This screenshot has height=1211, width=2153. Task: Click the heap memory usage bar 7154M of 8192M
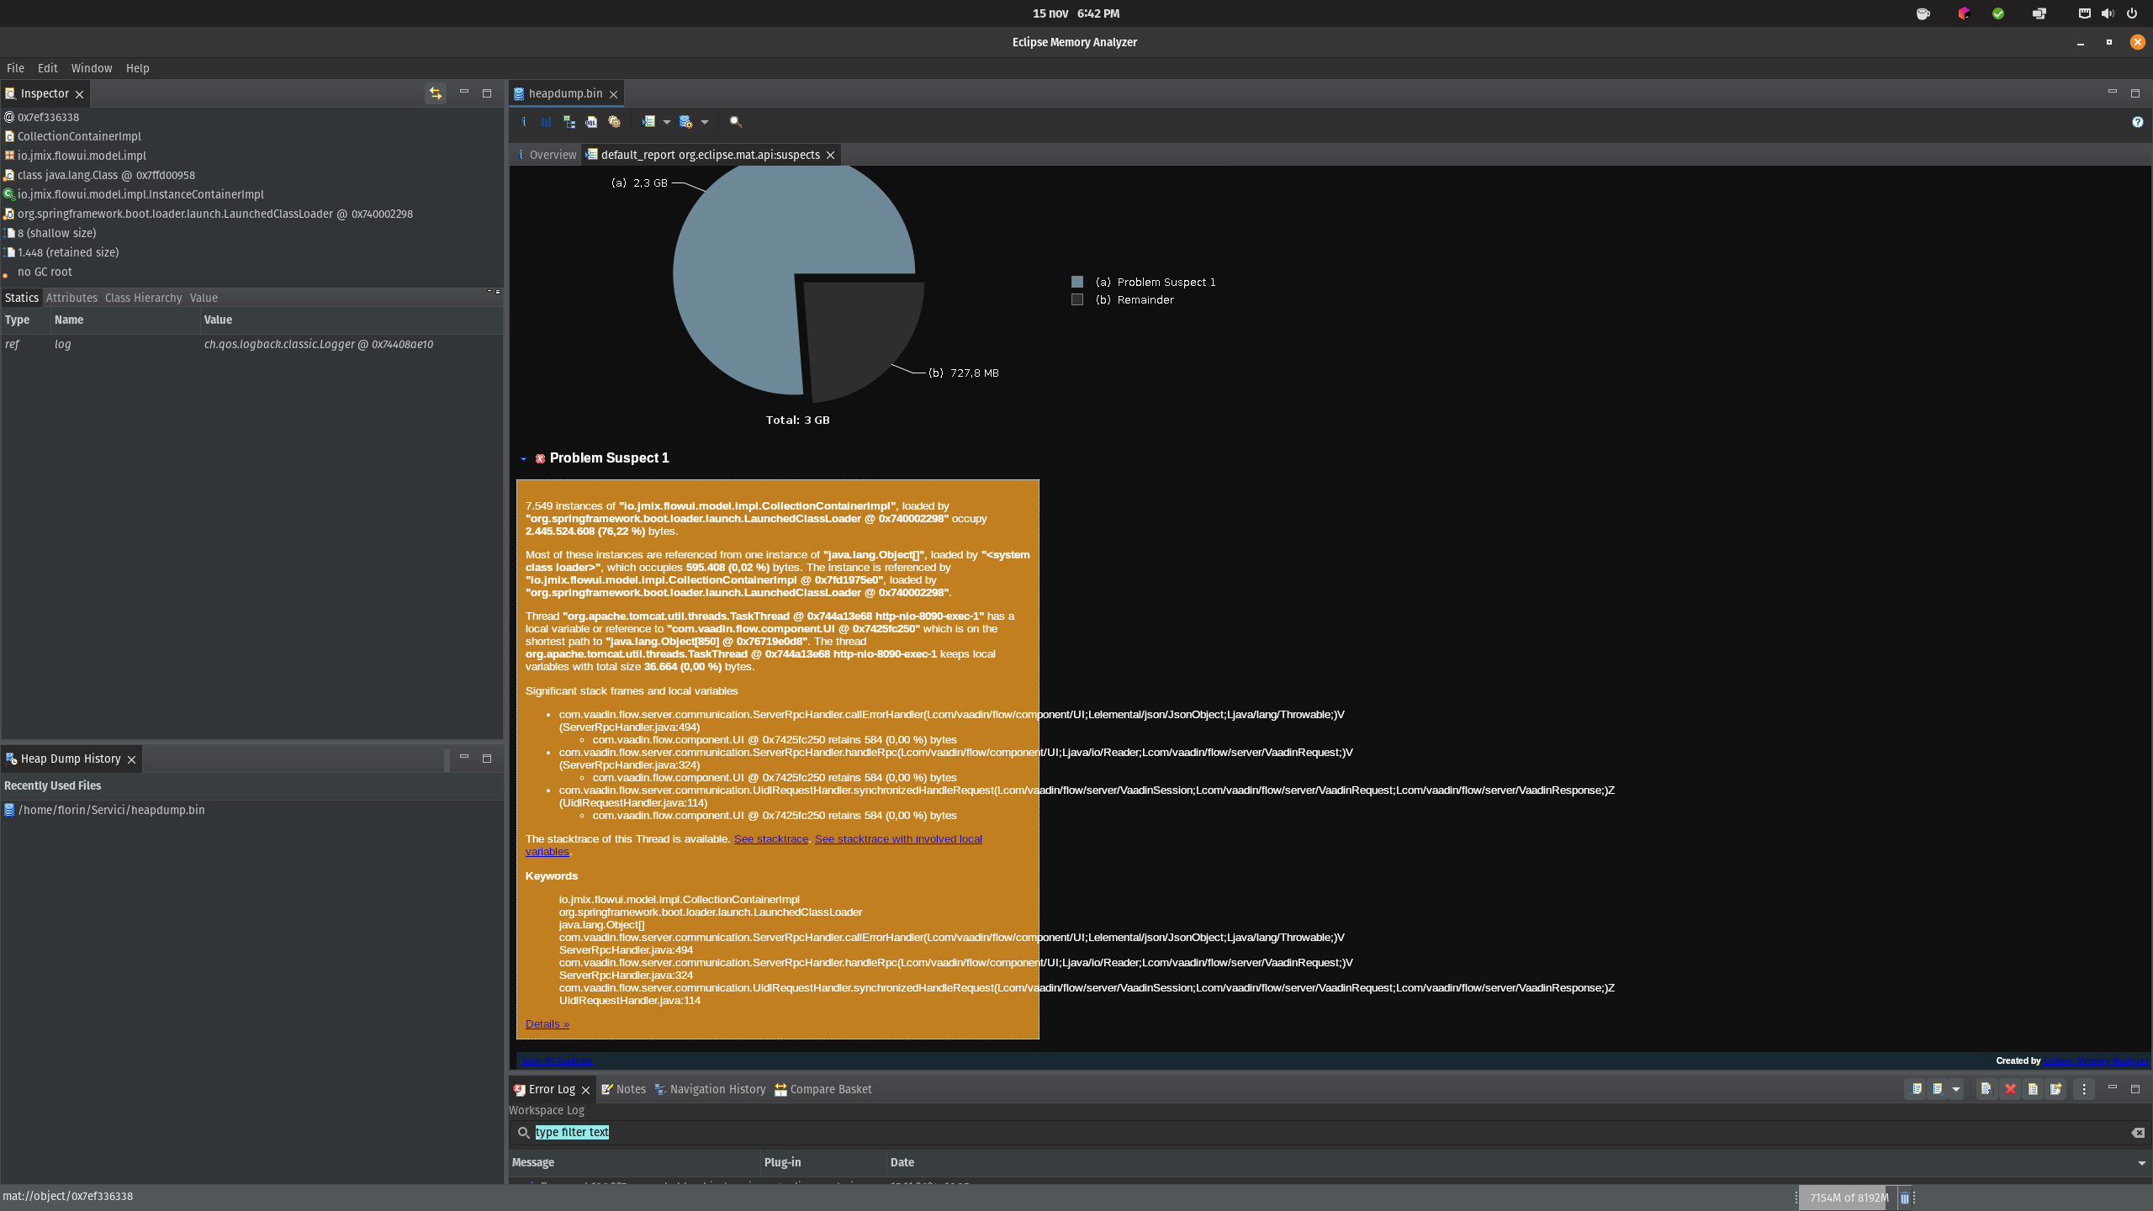tap(1849, 1198)
